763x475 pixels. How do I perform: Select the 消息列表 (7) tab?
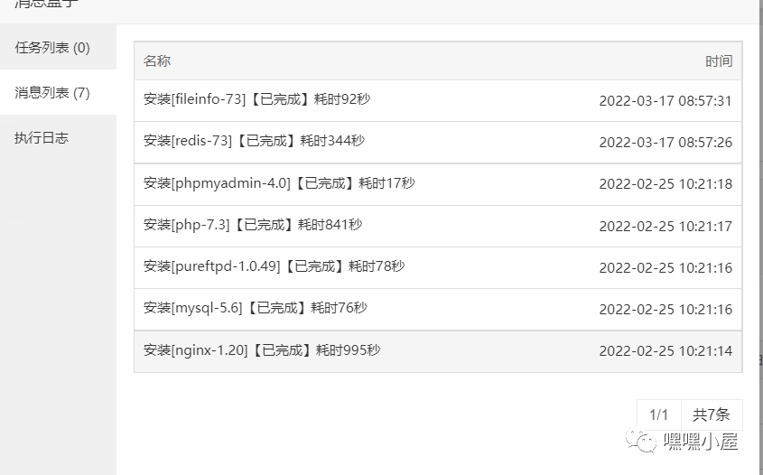[58, 92]
